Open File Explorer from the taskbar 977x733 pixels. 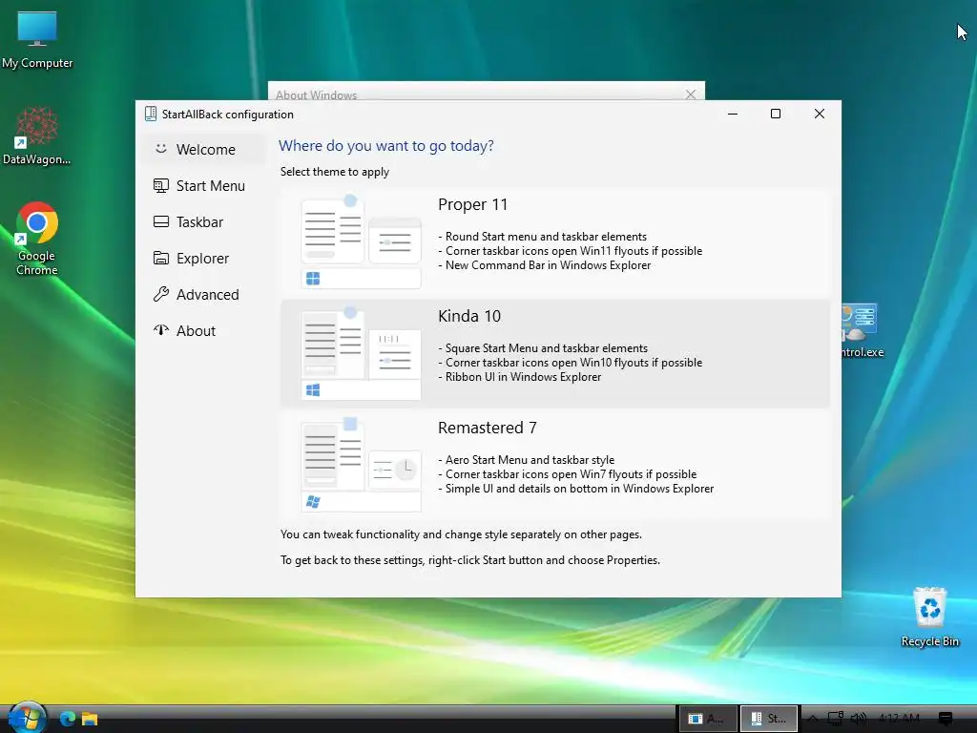pyautogui.click(x=90, y=719)
